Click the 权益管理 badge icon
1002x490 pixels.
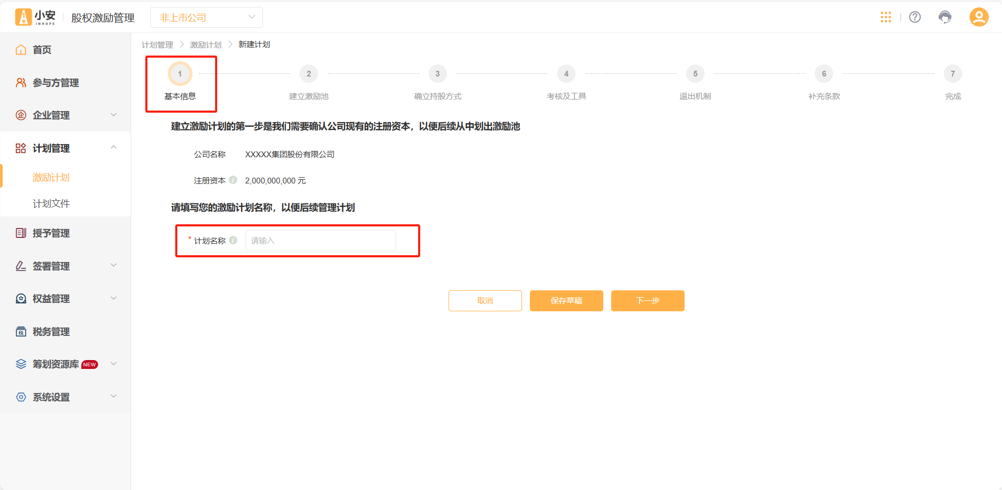click(x=21, y=299)
